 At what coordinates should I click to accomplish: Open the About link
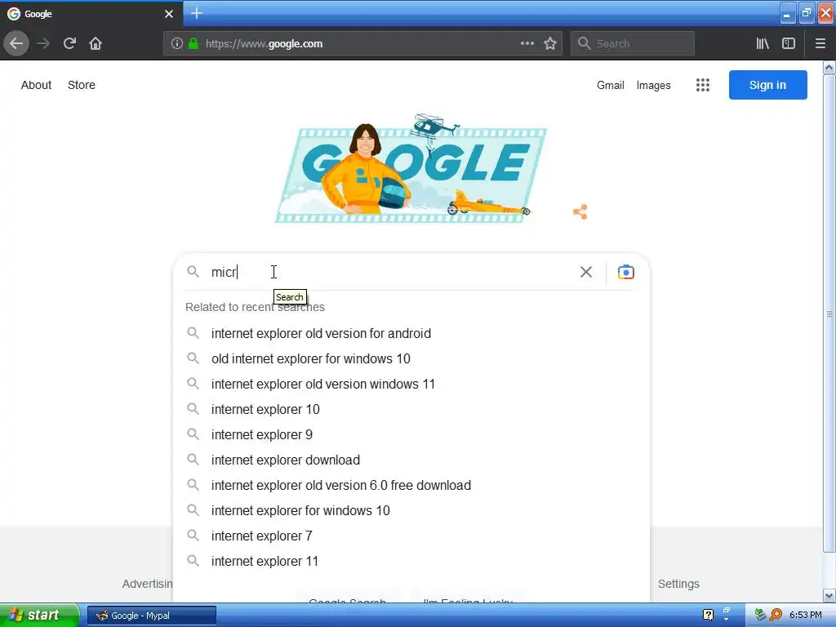coord(36,85)
